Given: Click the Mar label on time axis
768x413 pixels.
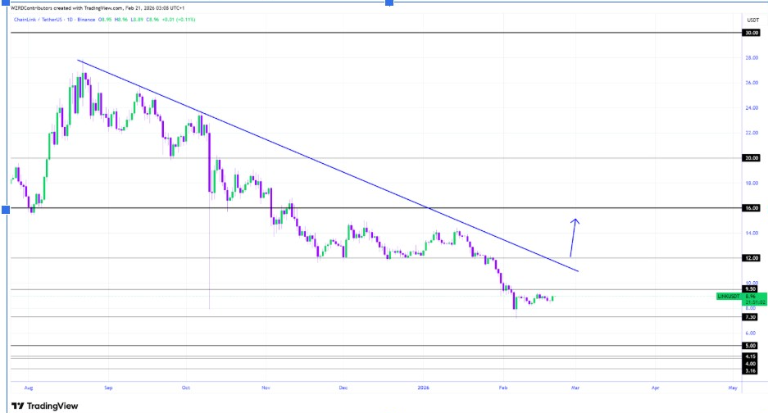Looking at the screenshot, I should [x=575, y=388].
